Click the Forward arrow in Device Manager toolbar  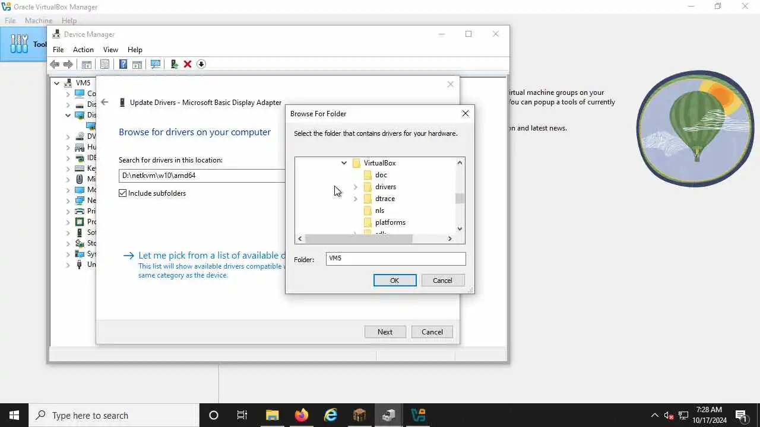click(x=68, y=64)
